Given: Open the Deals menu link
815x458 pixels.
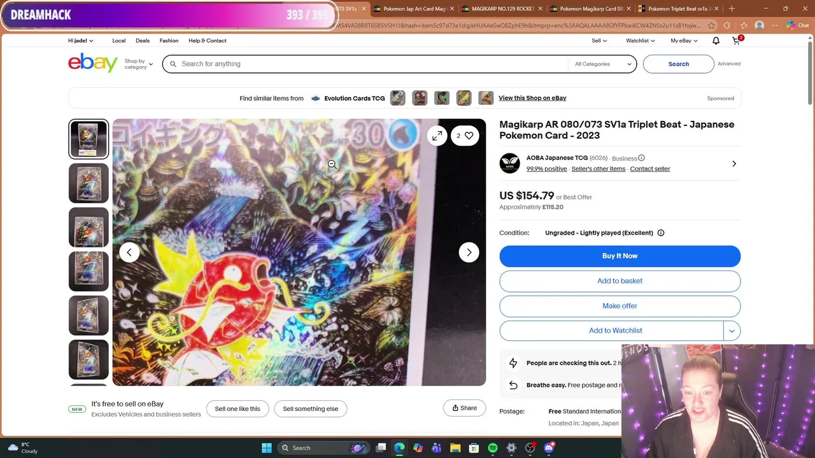Looking at the screenshot, I should [143, 41].
